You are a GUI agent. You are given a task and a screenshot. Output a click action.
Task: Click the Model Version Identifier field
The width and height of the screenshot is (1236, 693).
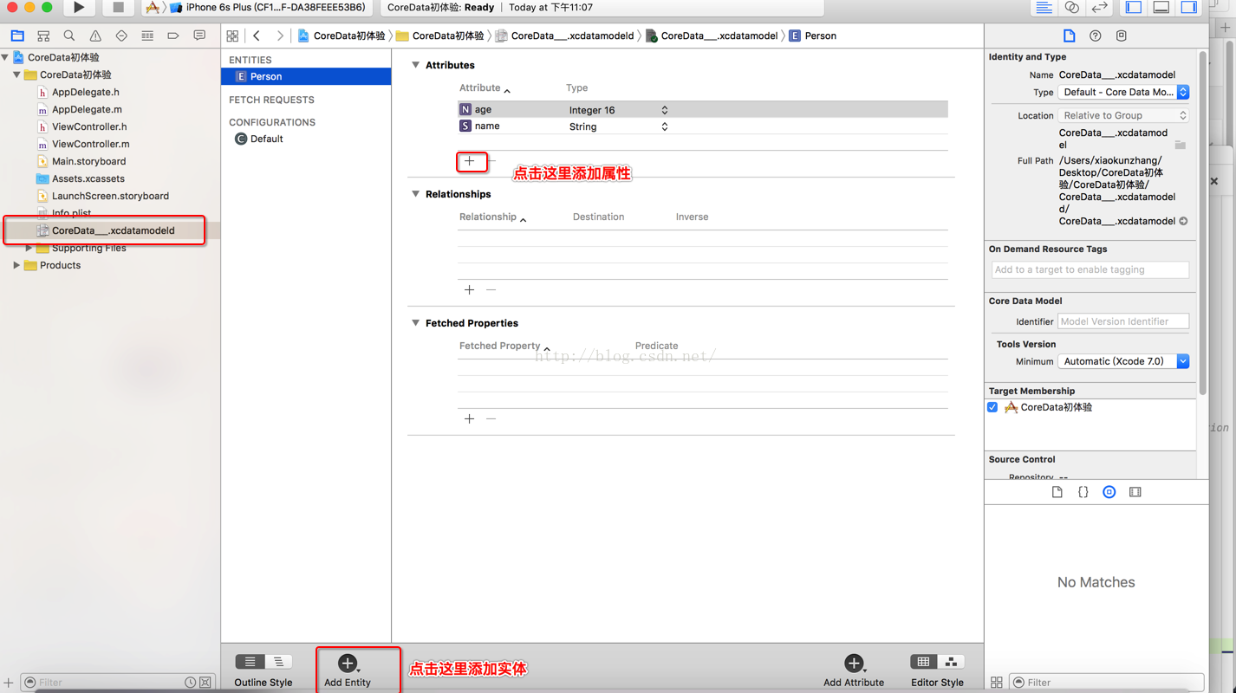point(1122,321)
